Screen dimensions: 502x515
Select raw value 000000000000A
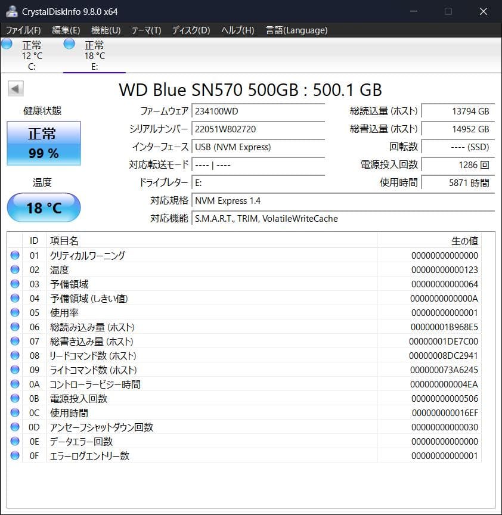click(444, 299)
